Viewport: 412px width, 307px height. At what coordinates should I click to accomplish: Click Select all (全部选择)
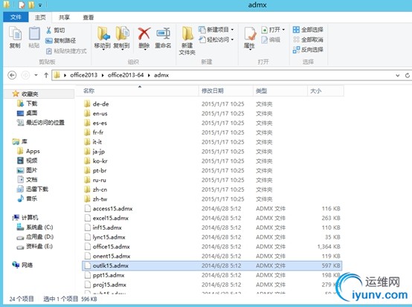click(x=308, y=30)
